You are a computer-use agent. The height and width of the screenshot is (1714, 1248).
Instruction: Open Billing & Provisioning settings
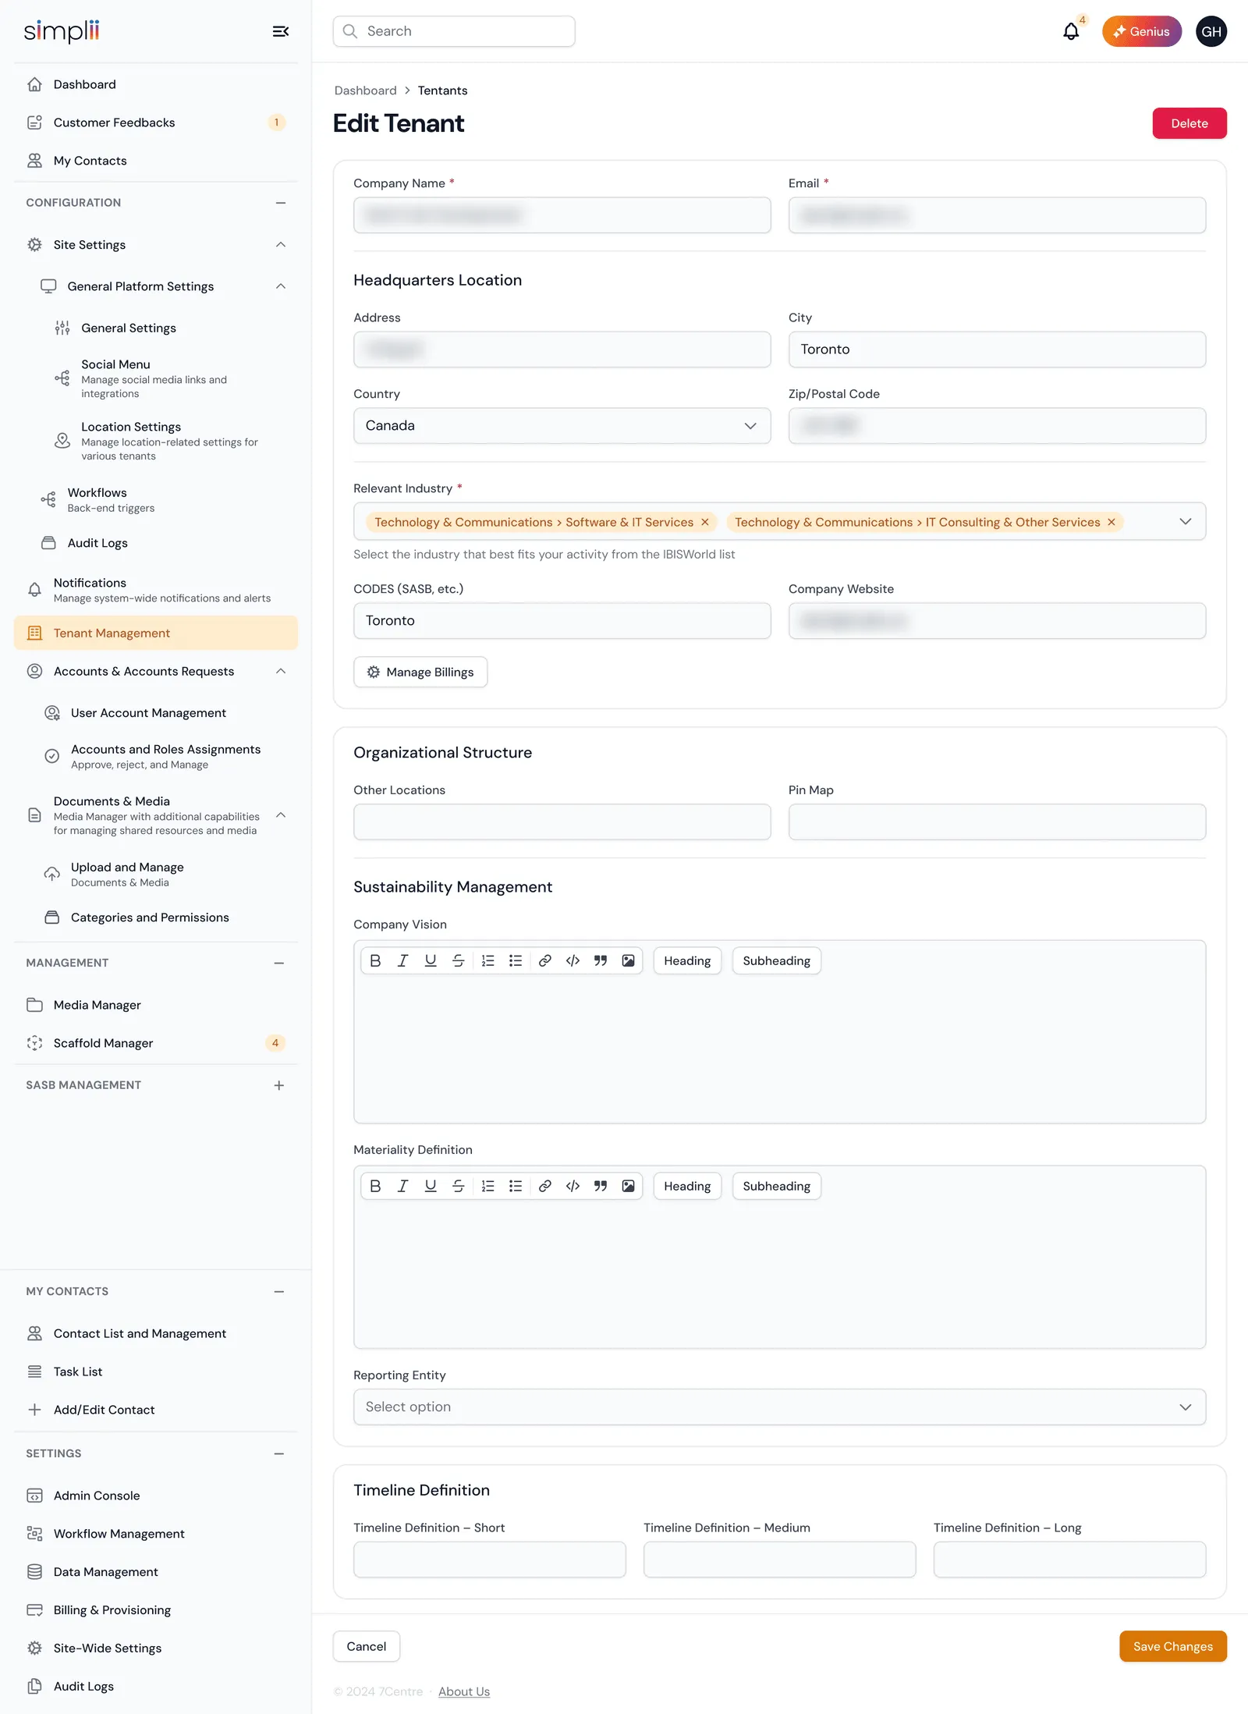click(156, 1609)
